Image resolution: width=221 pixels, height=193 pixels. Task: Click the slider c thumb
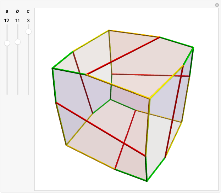(x=28, y=32)
